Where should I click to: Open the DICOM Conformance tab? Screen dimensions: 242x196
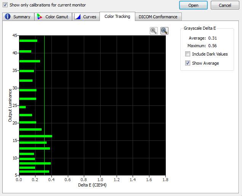coord(158,17)
